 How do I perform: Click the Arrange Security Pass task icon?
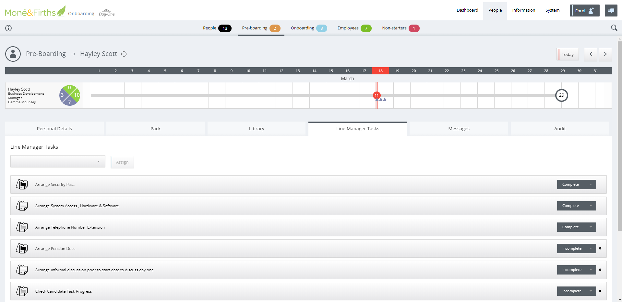click(22, 185)
